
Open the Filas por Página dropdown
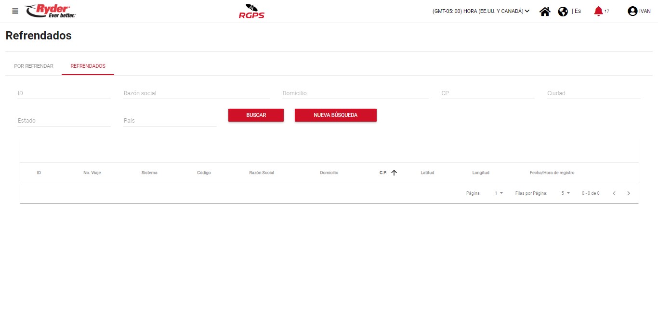click(565, 193)
